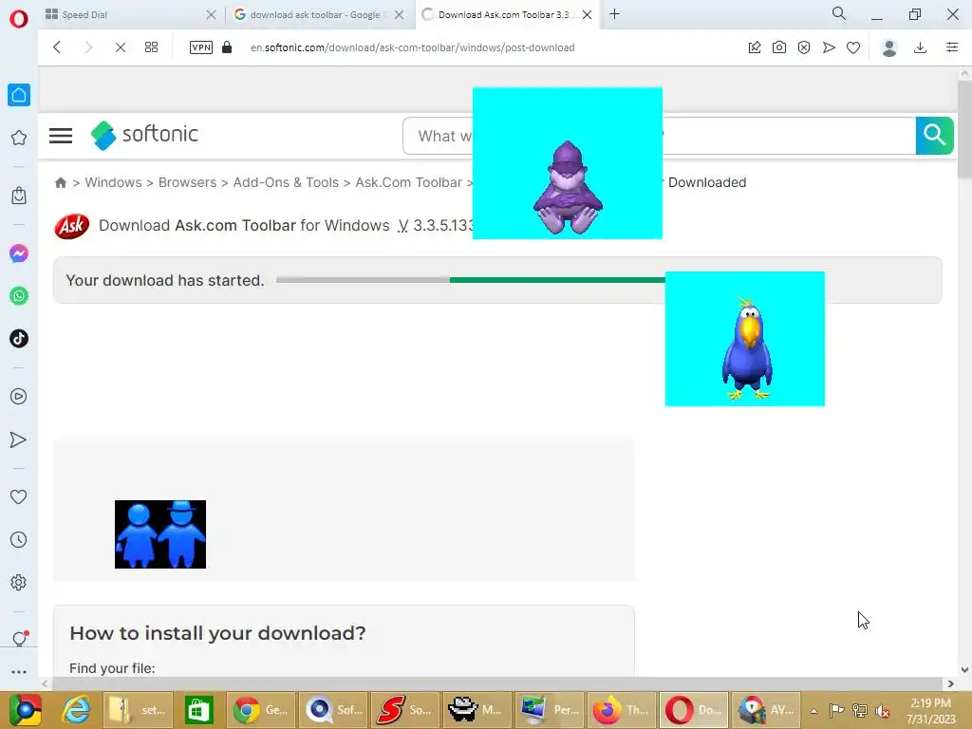Open sidebar three-dot setup menu
This screenshot has height=729, width=972.
pos(19,671)
